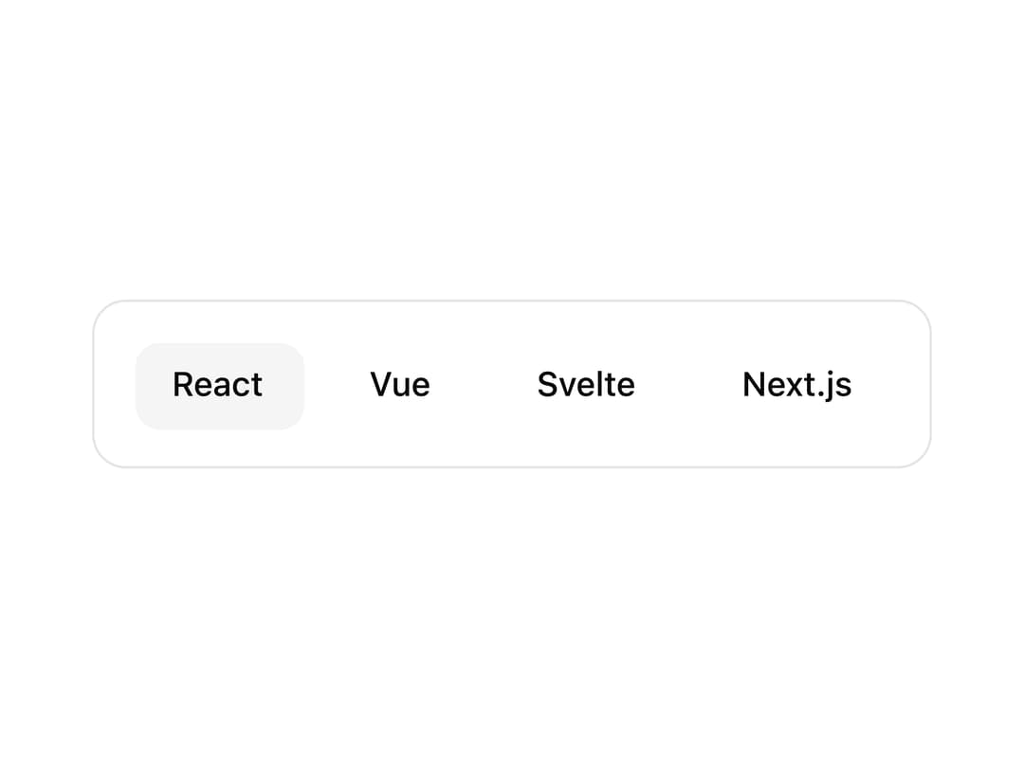
Task: Toggle selection to Svelte
Action: pos(586,386)
